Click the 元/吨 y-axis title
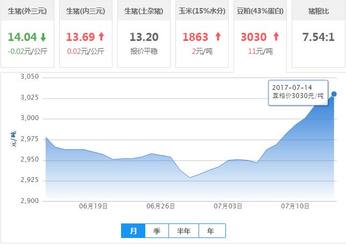Image resolution: width=346 pixels, height=245 pixels. 13,139
